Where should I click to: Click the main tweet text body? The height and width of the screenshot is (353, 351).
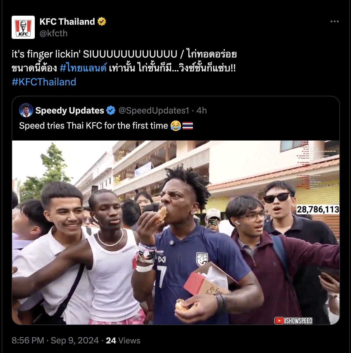124,68
